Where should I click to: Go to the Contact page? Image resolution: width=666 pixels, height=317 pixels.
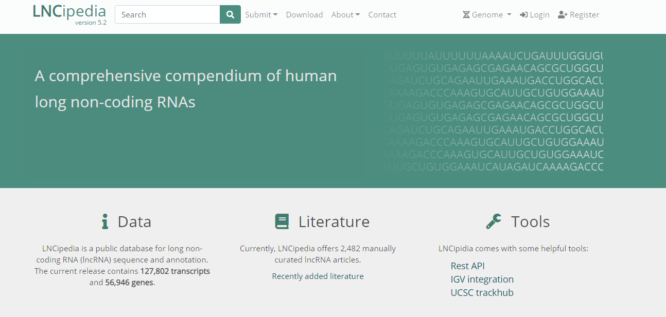(x=382, y=15)
